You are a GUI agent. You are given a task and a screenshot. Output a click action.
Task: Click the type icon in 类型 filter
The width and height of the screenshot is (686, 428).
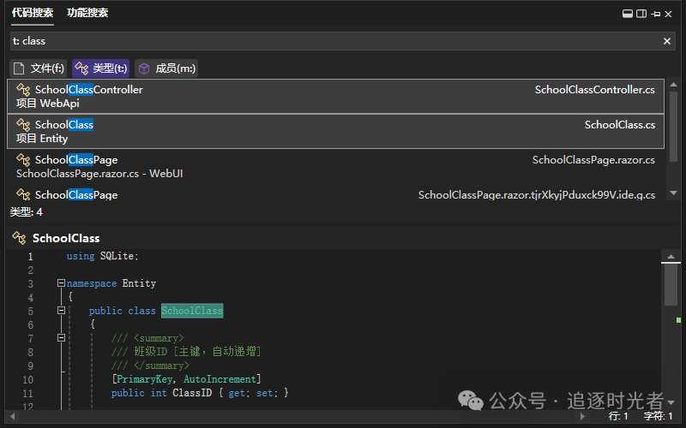[81, 68]
